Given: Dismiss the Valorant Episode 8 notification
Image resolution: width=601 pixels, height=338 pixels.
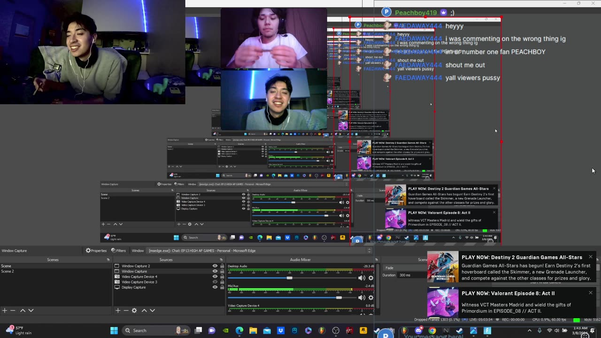Looking at the screenshot, I should [591, 292].
